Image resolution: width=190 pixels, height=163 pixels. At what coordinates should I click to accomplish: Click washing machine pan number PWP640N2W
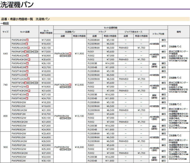pyautogui.click(x=61, y=53)
